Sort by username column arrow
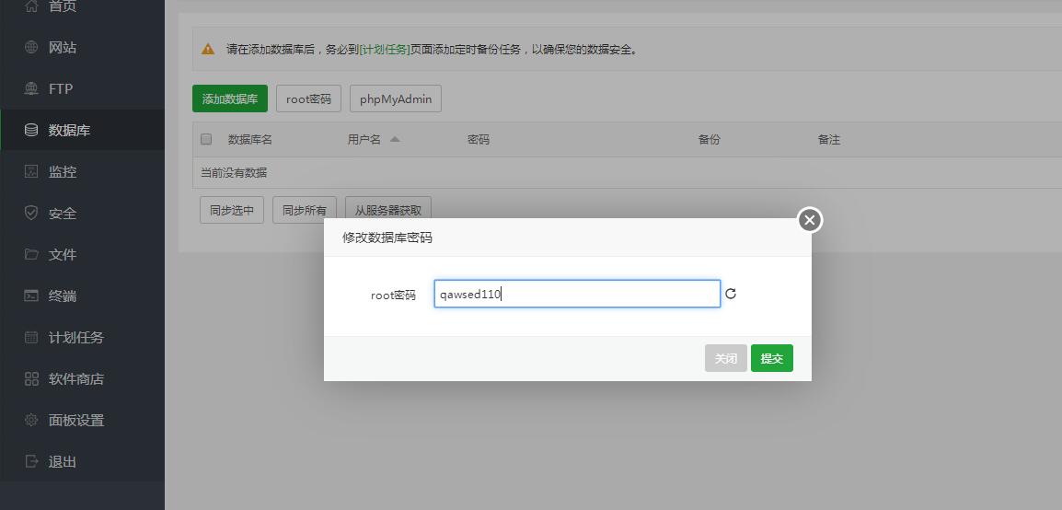 [395, 139]
